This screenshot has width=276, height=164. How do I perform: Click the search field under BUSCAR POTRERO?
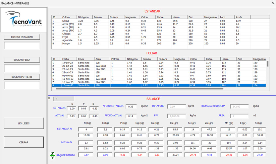point(22,86)
